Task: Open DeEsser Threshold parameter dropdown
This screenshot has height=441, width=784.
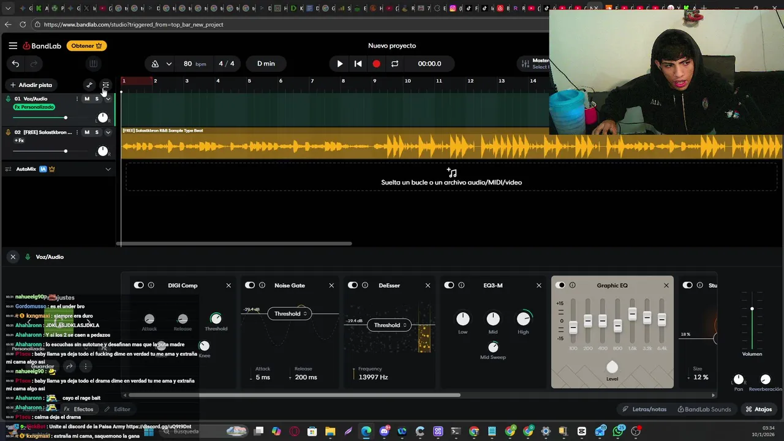Action: coord(390,325)
